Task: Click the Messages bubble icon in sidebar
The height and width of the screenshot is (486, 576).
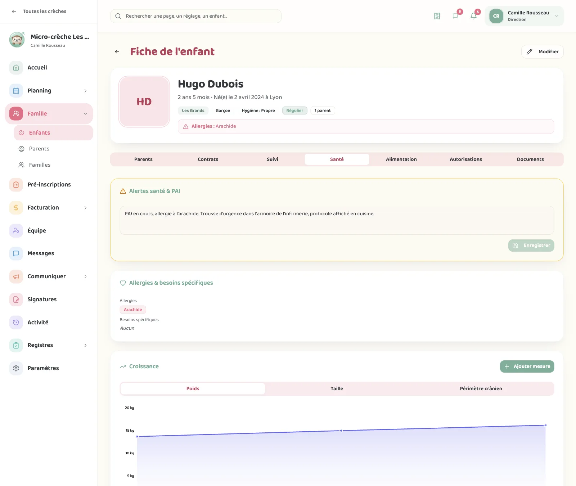Action: 16,253
